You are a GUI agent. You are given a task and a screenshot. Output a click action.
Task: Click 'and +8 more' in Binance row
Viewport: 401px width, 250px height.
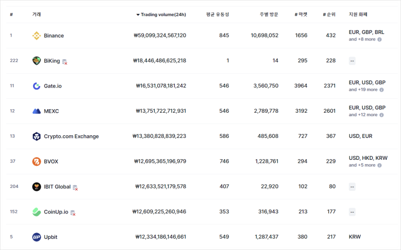(362, 39)
